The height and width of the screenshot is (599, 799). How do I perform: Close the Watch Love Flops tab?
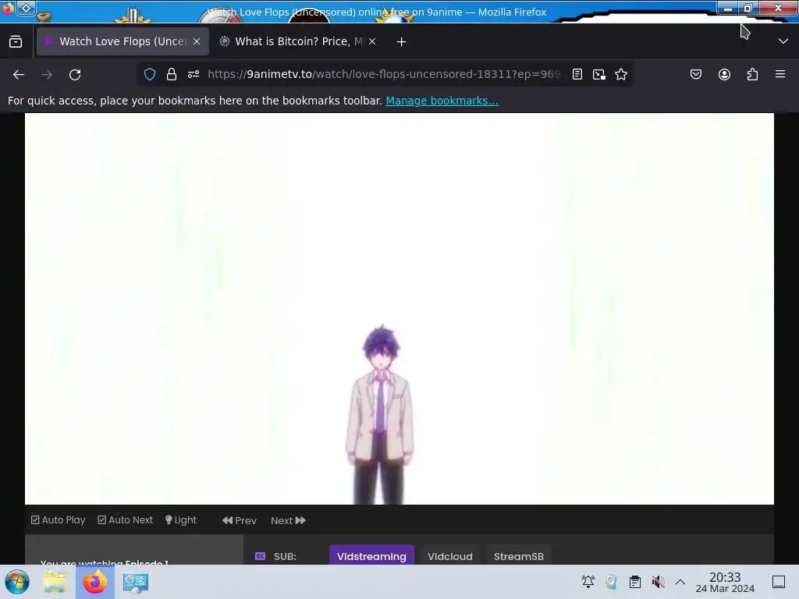(x=197, y=41)
